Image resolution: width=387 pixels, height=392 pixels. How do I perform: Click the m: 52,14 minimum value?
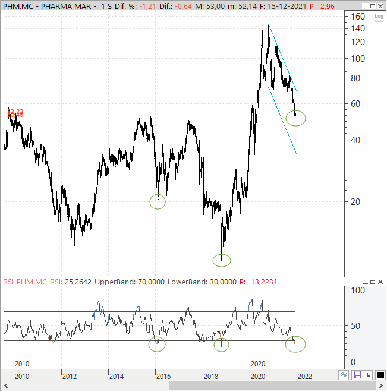(x=242, y=7)
